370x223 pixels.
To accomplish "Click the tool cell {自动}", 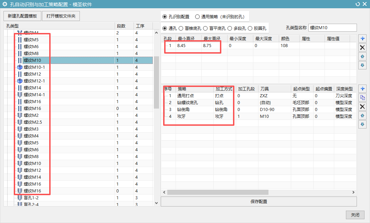I will click(x=275, y=102).
